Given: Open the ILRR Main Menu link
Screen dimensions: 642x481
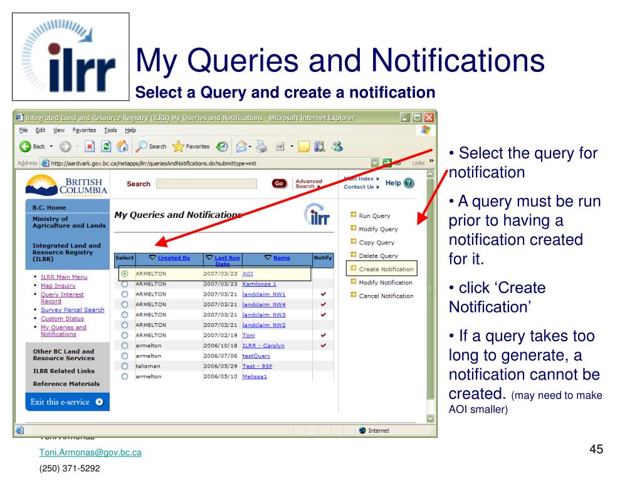Looking at the screenshot, I should tap(64, 277).
